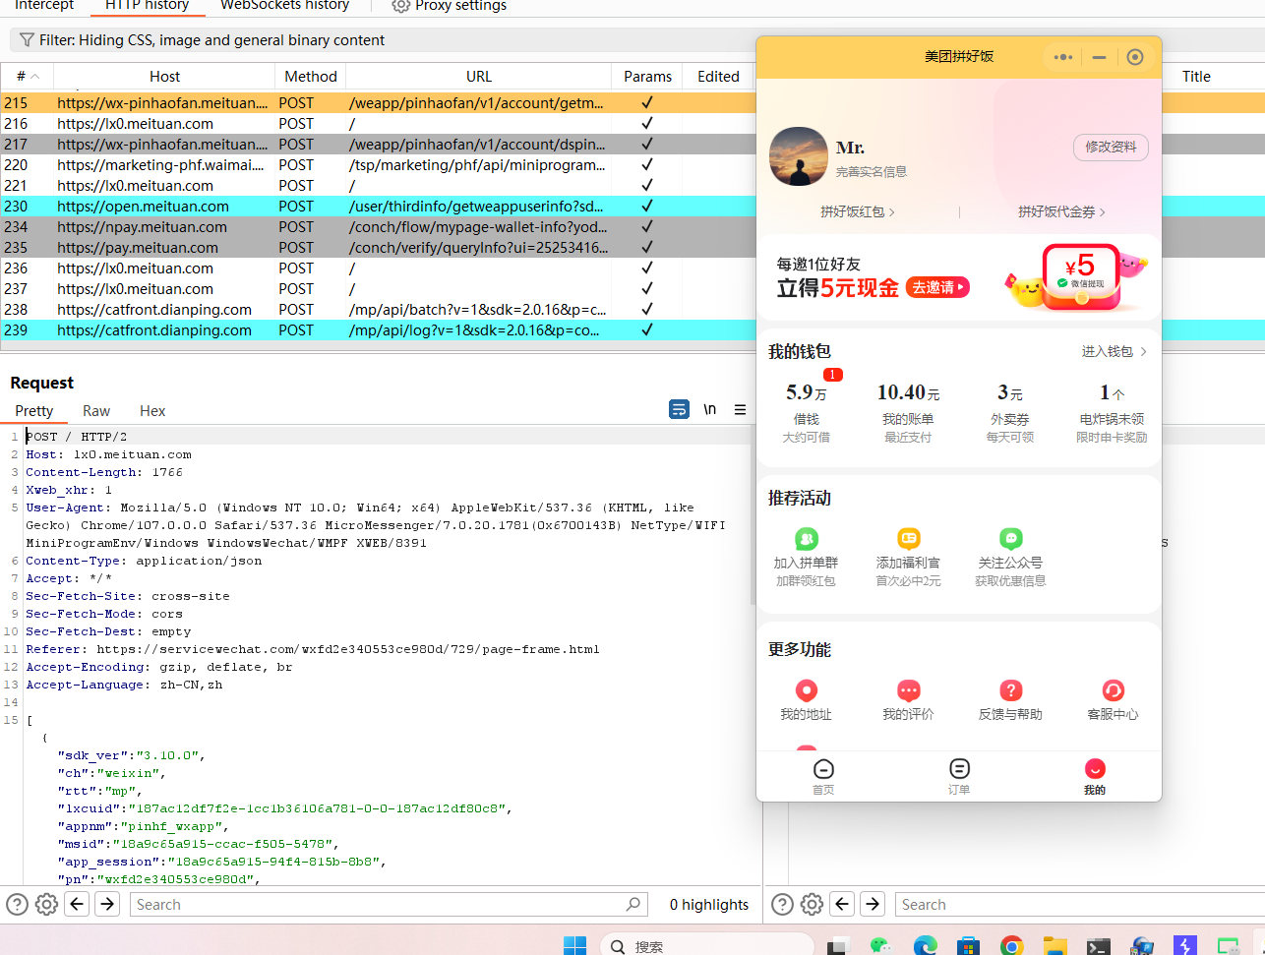1265x955 pixels.
Task: Open Google Chrome from the taskbar
Action: tap(1011, 946)
